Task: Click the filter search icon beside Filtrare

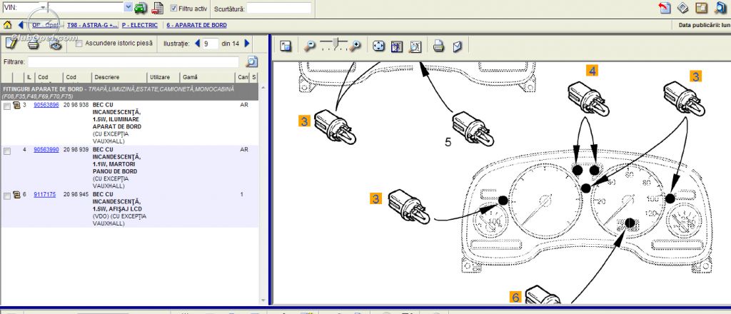Action: point(252,61)
